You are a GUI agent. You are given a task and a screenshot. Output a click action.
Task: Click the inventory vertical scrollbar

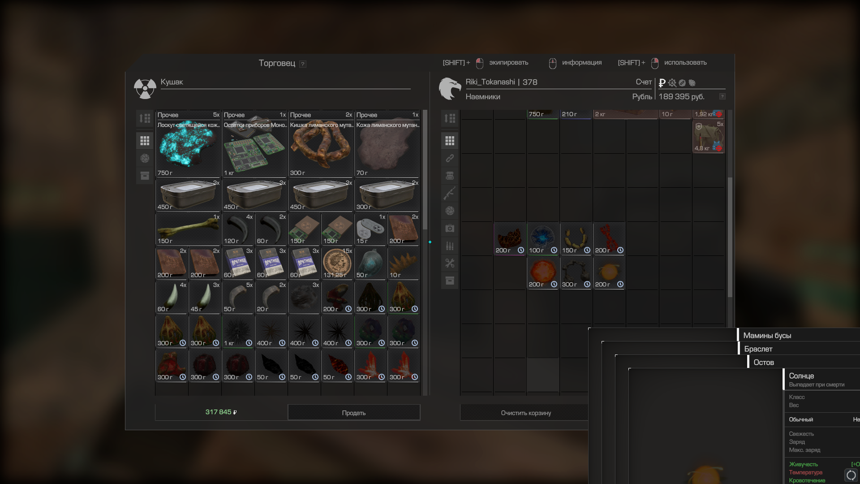click(x=730, y=238)
